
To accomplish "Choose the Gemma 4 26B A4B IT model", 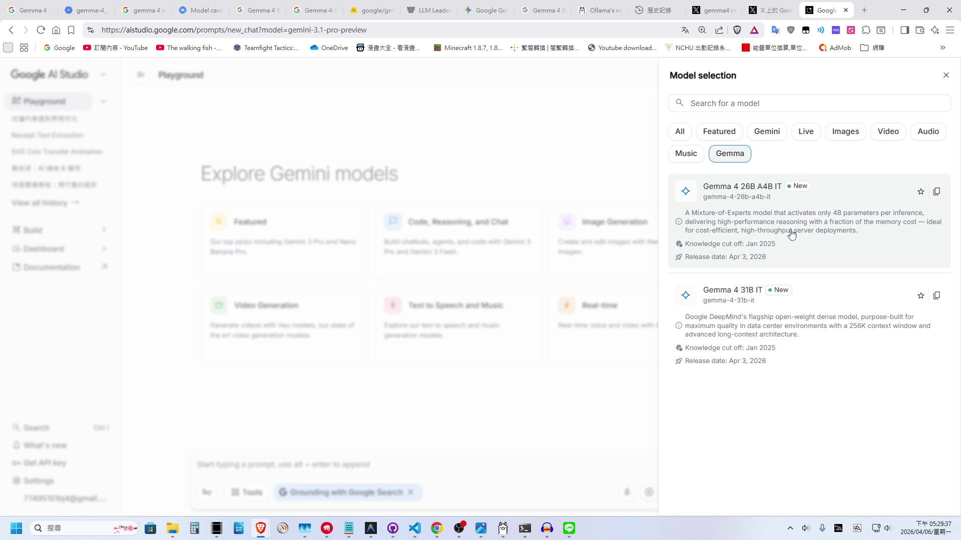I will 809,220.
